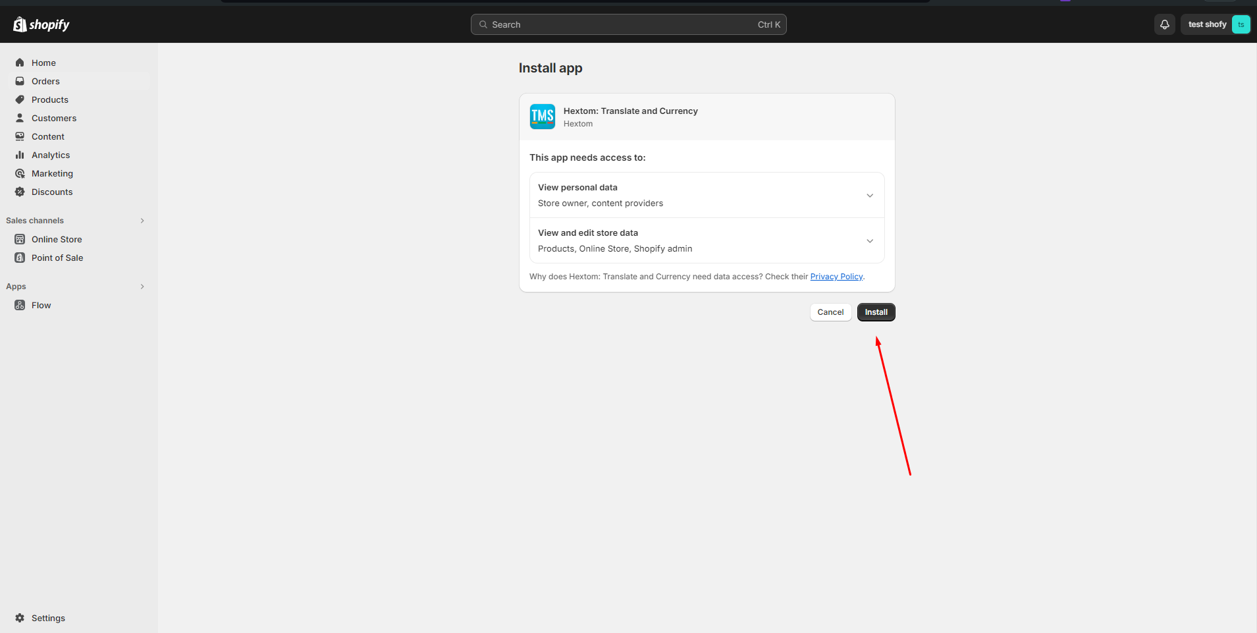Image resolution: width=1257 pixels, height=633 pixels.
Task: Click 'Store owner, content providers' text
Action: [601, 204]
